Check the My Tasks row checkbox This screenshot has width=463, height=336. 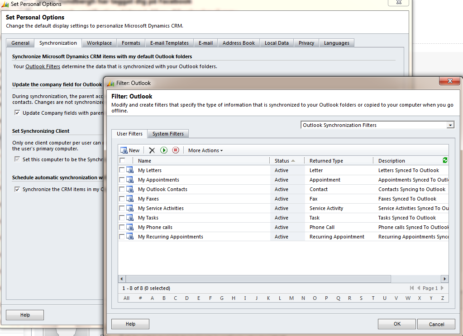click(122, 218)
